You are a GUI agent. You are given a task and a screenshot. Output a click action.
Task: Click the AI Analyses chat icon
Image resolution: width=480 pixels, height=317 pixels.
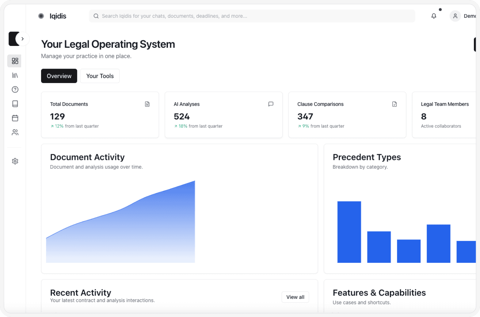point(271,104)
